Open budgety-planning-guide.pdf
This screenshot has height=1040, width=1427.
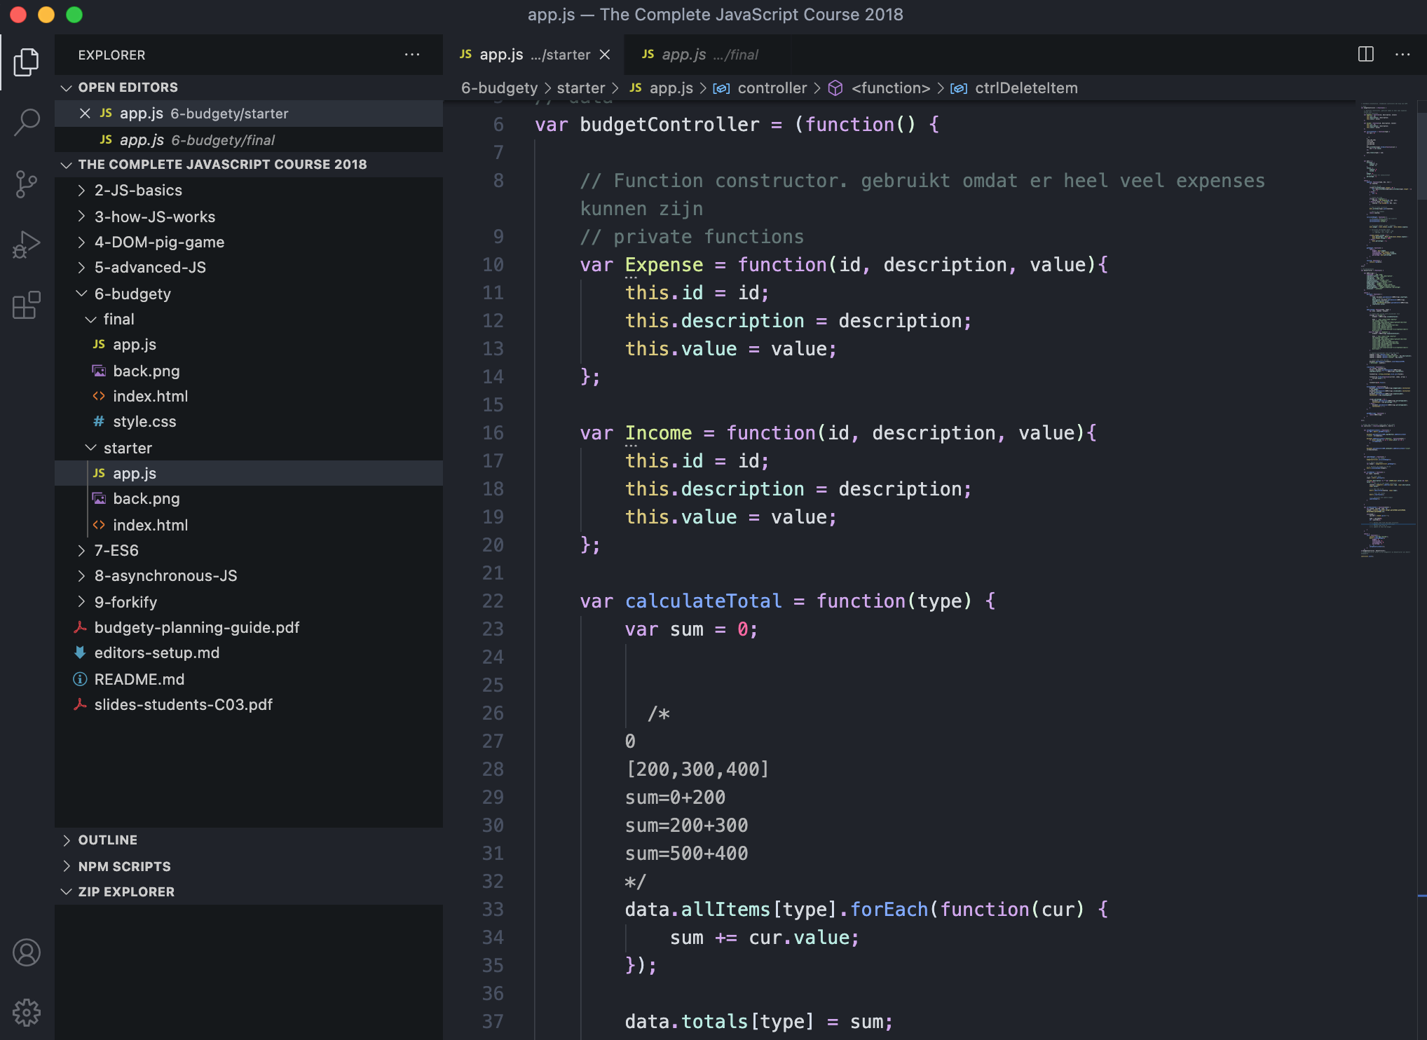coord(197,627)
